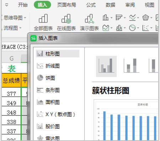The height and width of the screenshot is (141, 160).
Task: Select cell with value 338
Action: pos(11,120)
